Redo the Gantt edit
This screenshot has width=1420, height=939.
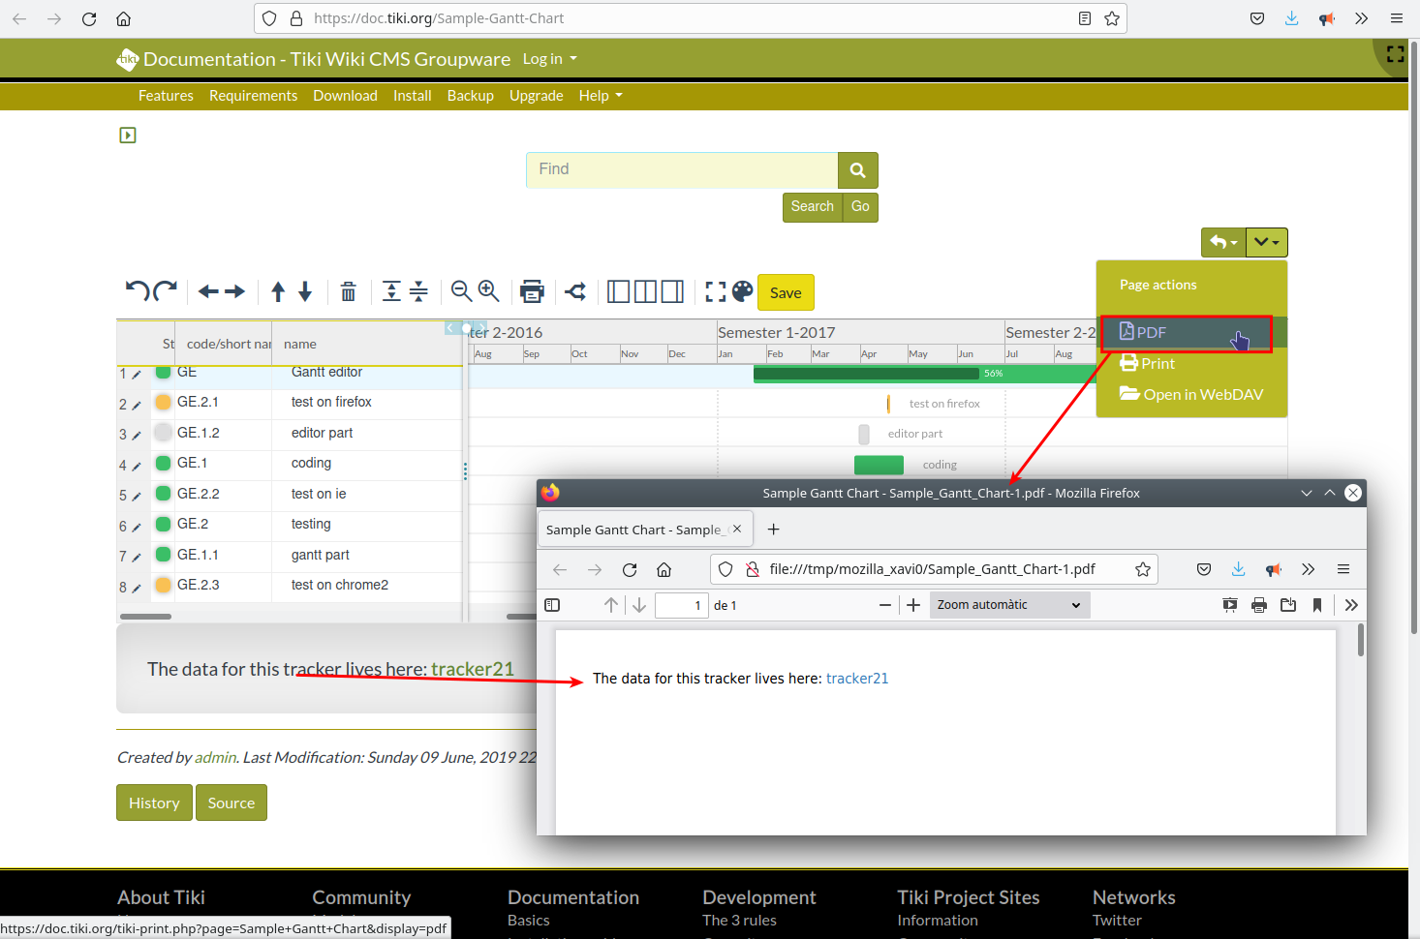[166, 290]
